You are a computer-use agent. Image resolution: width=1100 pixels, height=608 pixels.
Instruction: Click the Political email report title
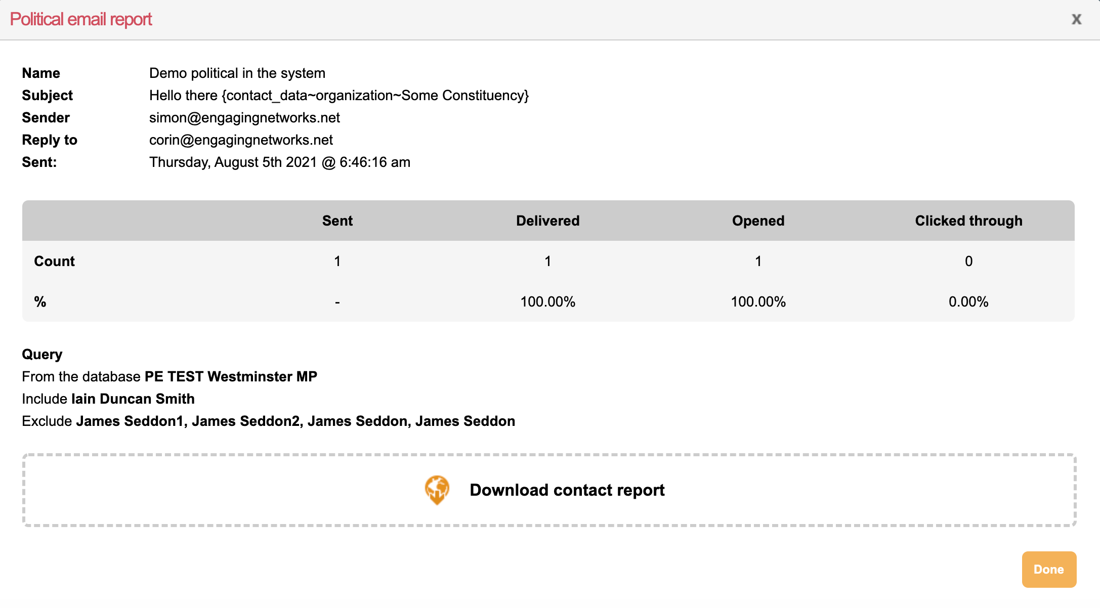point(81,19)
